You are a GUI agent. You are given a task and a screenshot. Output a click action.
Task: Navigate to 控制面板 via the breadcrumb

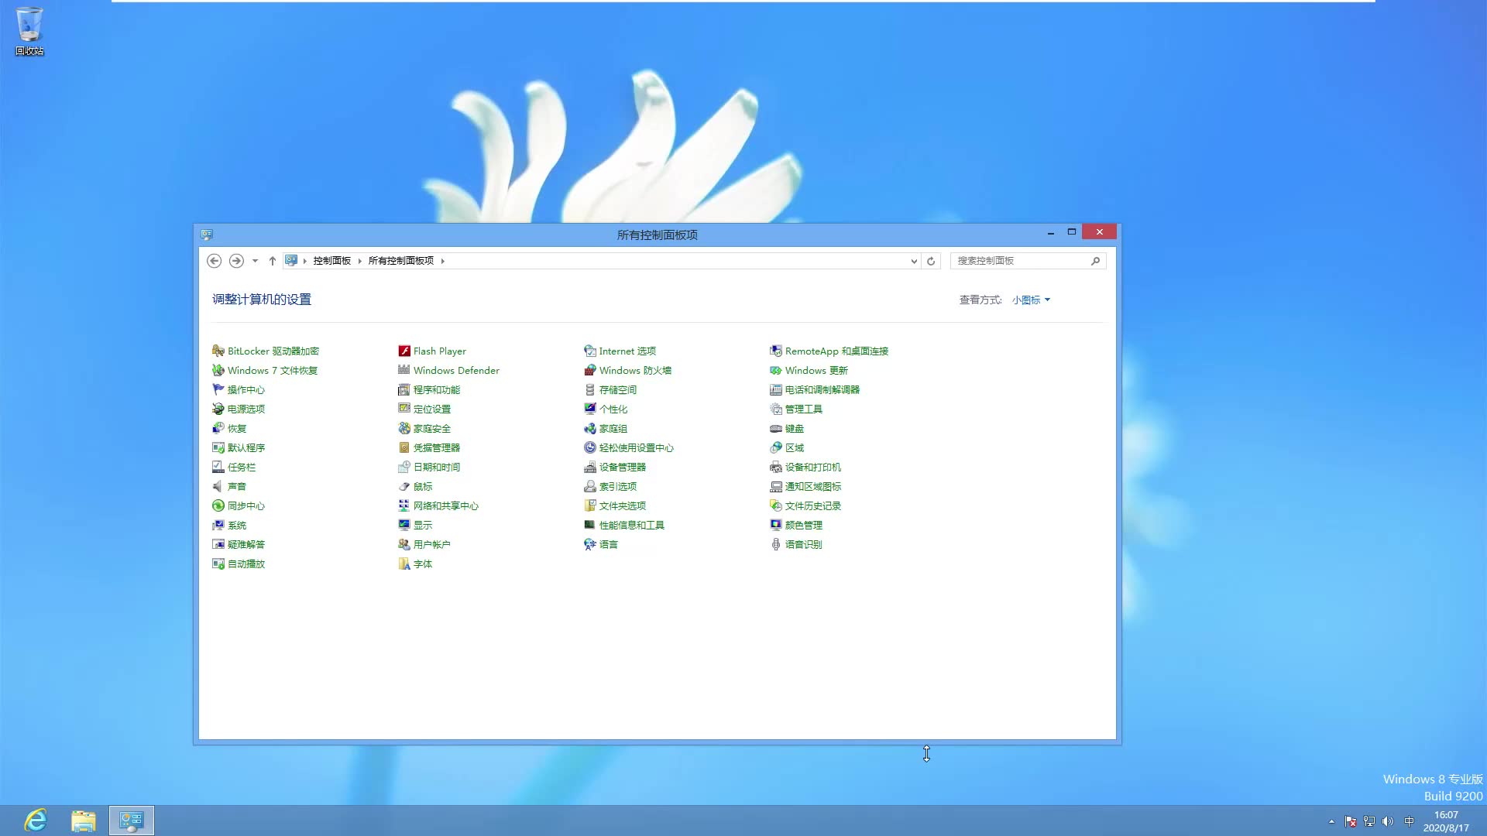(332, 260)
